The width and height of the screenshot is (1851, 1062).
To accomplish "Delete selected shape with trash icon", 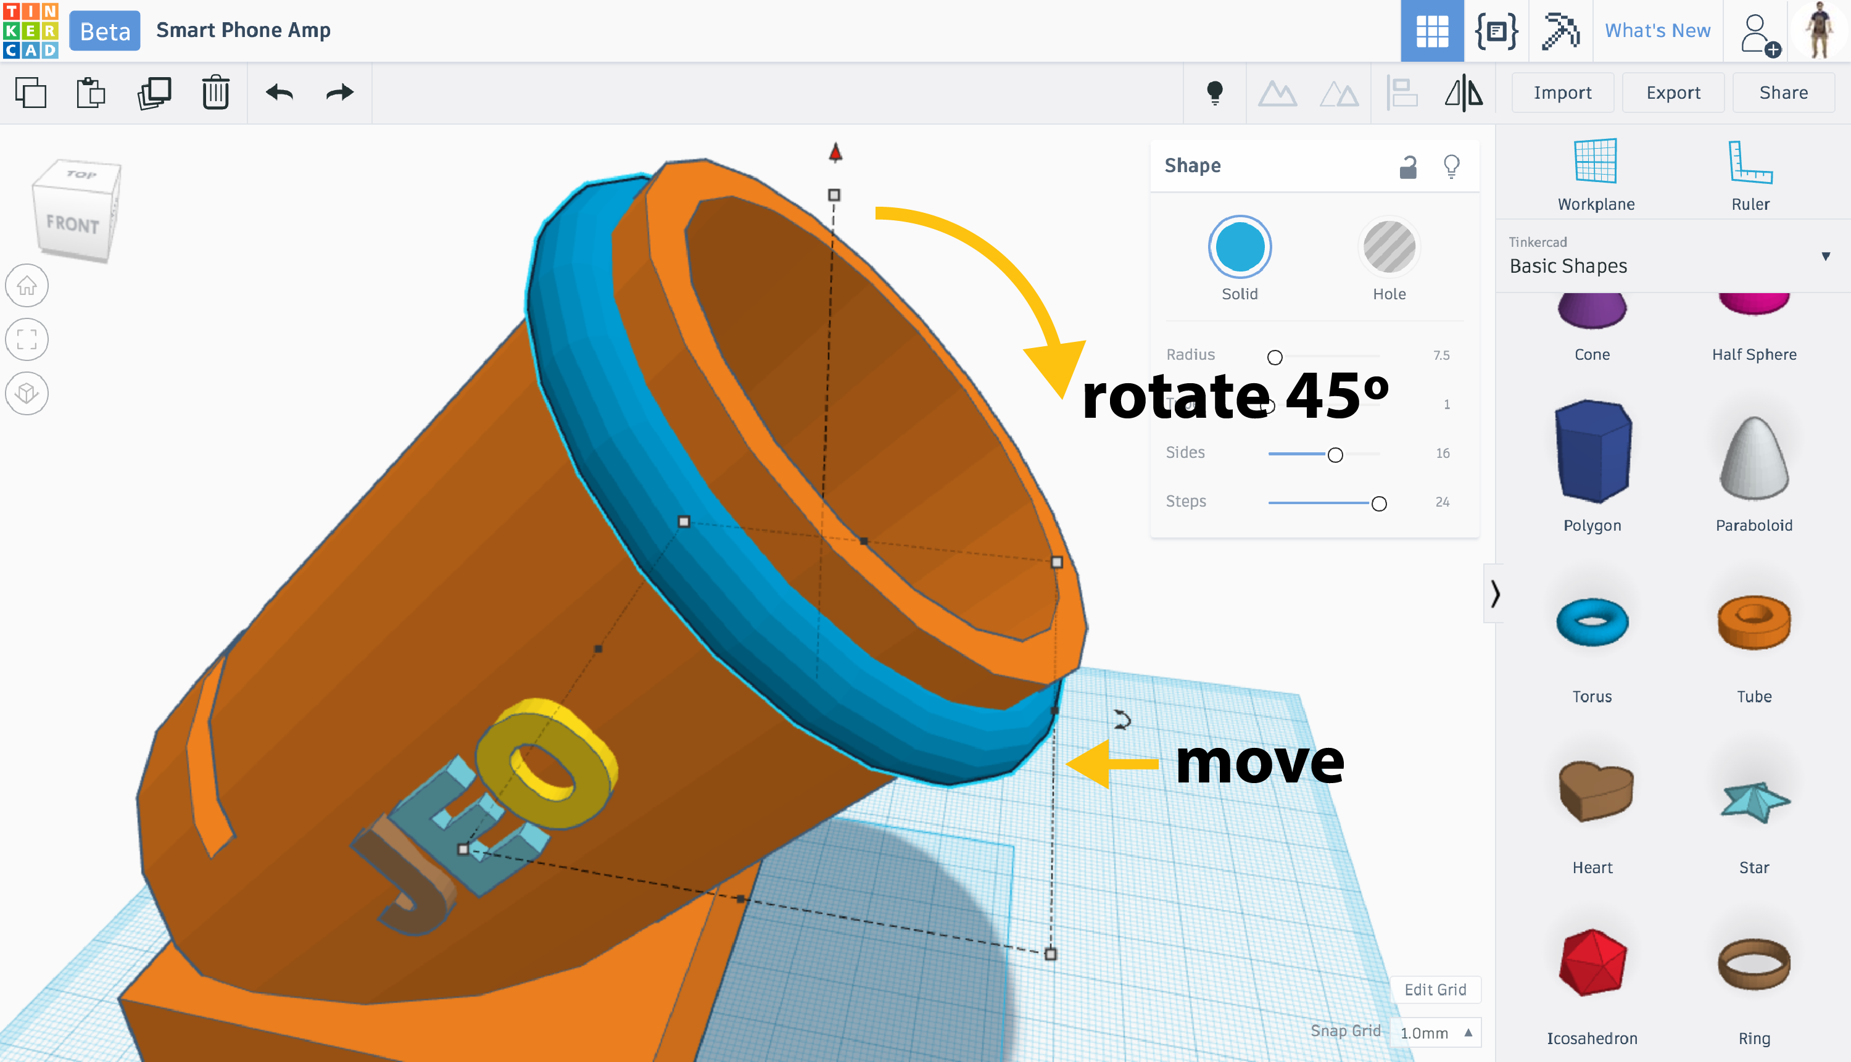I will [x=215, y=93].
